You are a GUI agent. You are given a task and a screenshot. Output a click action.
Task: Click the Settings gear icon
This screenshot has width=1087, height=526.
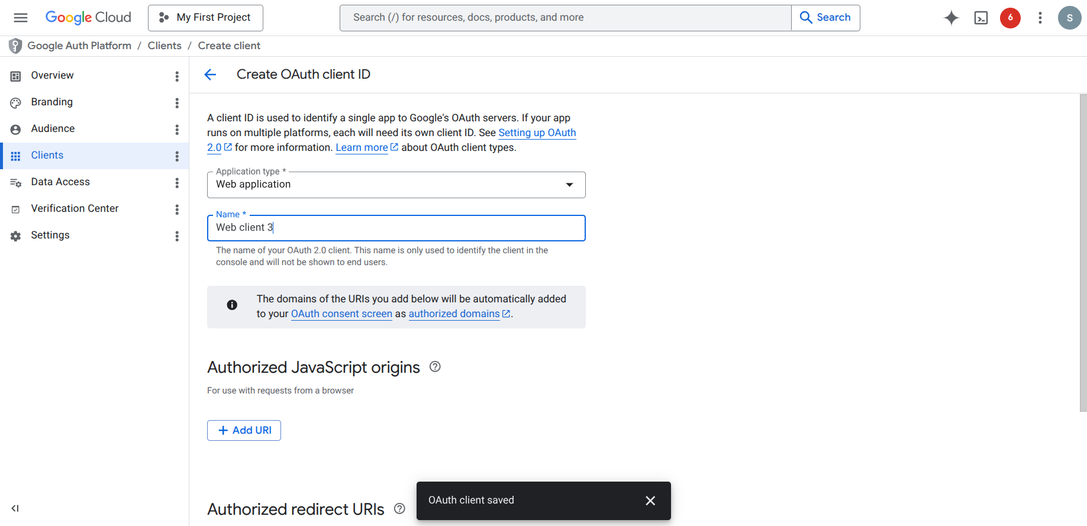pos(16,235)
